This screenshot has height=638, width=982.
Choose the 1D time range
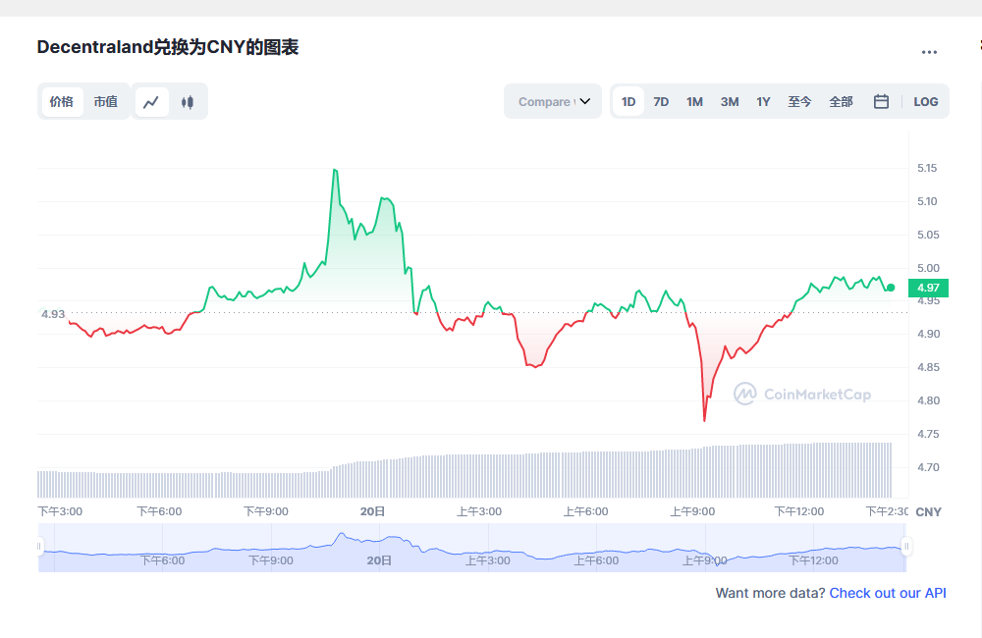coord(628,101)
